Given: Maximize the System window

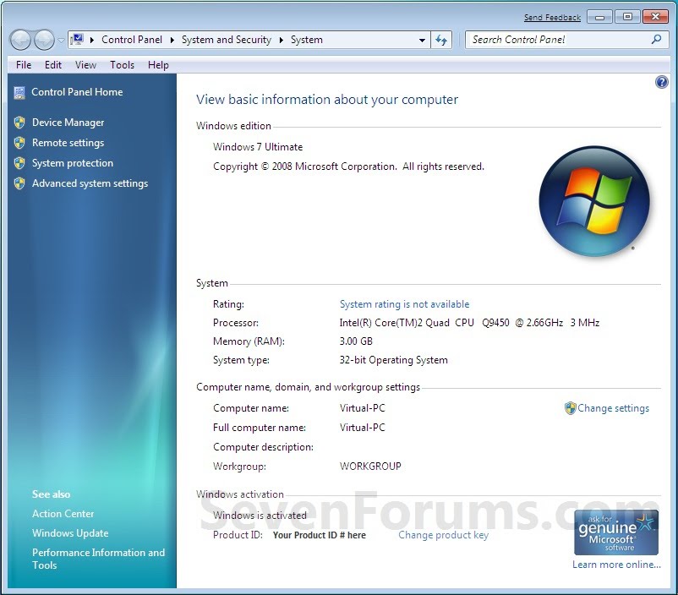Looking at the screenshot, I should click(x=627, y=17).
